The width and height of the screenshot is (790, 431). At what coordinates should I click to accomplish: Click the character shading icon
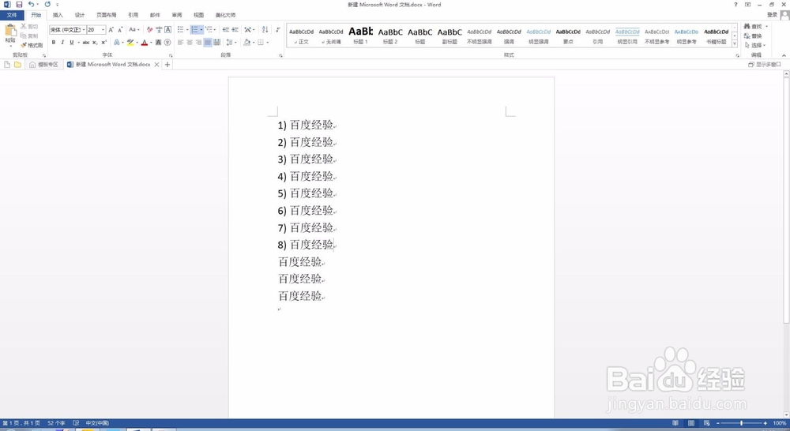[x=158, y=43]
